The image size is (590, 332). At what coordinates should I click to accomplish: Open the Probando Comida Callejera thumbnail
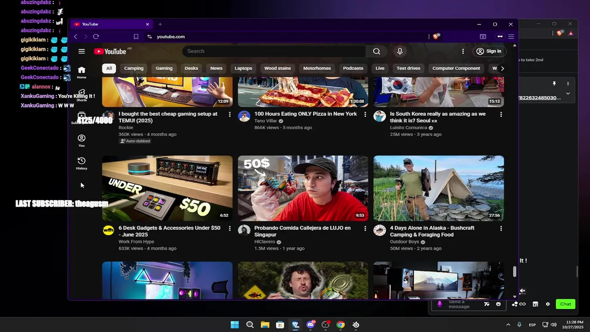click(x=303, y=189)
